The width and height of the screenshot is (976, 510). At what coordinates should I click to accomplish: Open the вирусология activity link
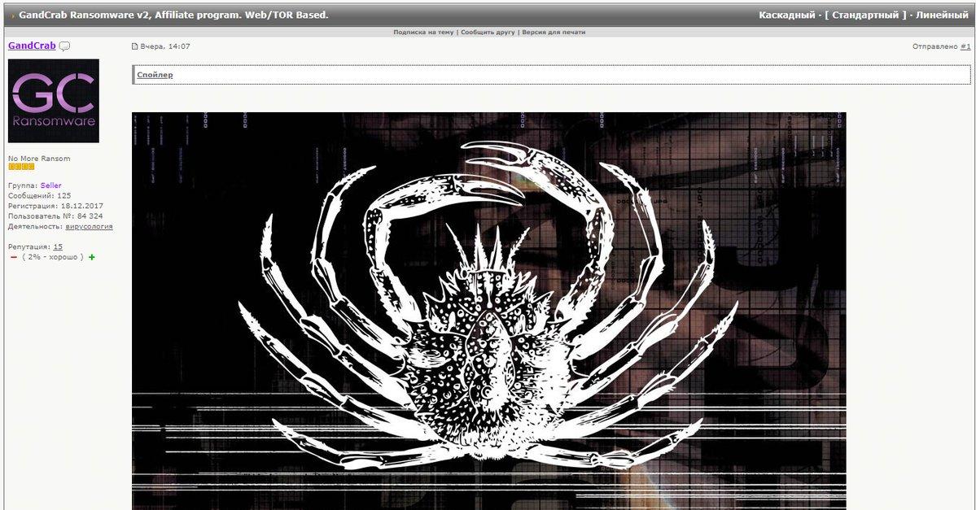(89, 226)
